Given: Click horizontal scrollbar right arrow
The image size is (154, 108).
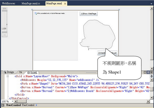Looking at the screenshot, I should click(148, 101).
